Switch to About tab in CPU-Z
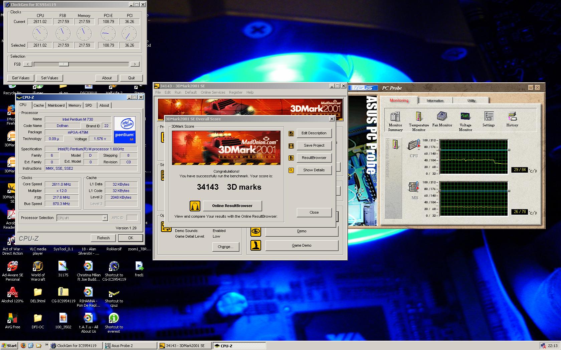 (x=104, y=105)
